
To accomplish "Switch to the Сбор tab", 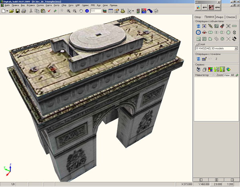I will (x=198, y=17).
